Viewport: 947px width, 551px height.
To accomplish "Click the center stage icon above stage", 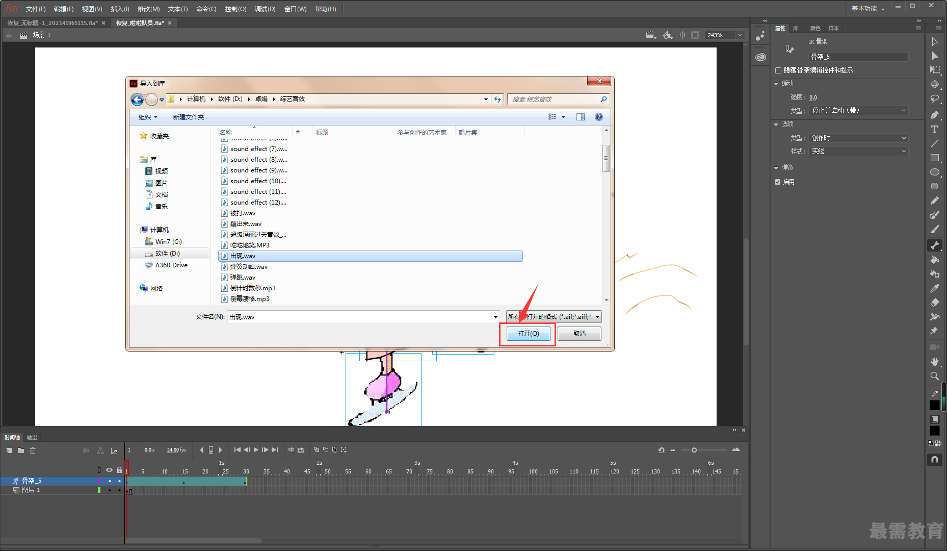I will 682,35.
